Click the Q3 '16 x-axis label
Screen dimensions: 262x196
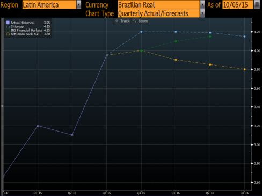coord(244,193)
